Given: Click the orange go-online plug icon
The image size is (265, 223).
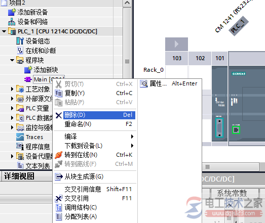Looking at the screenshot, I should click(59, 155).
